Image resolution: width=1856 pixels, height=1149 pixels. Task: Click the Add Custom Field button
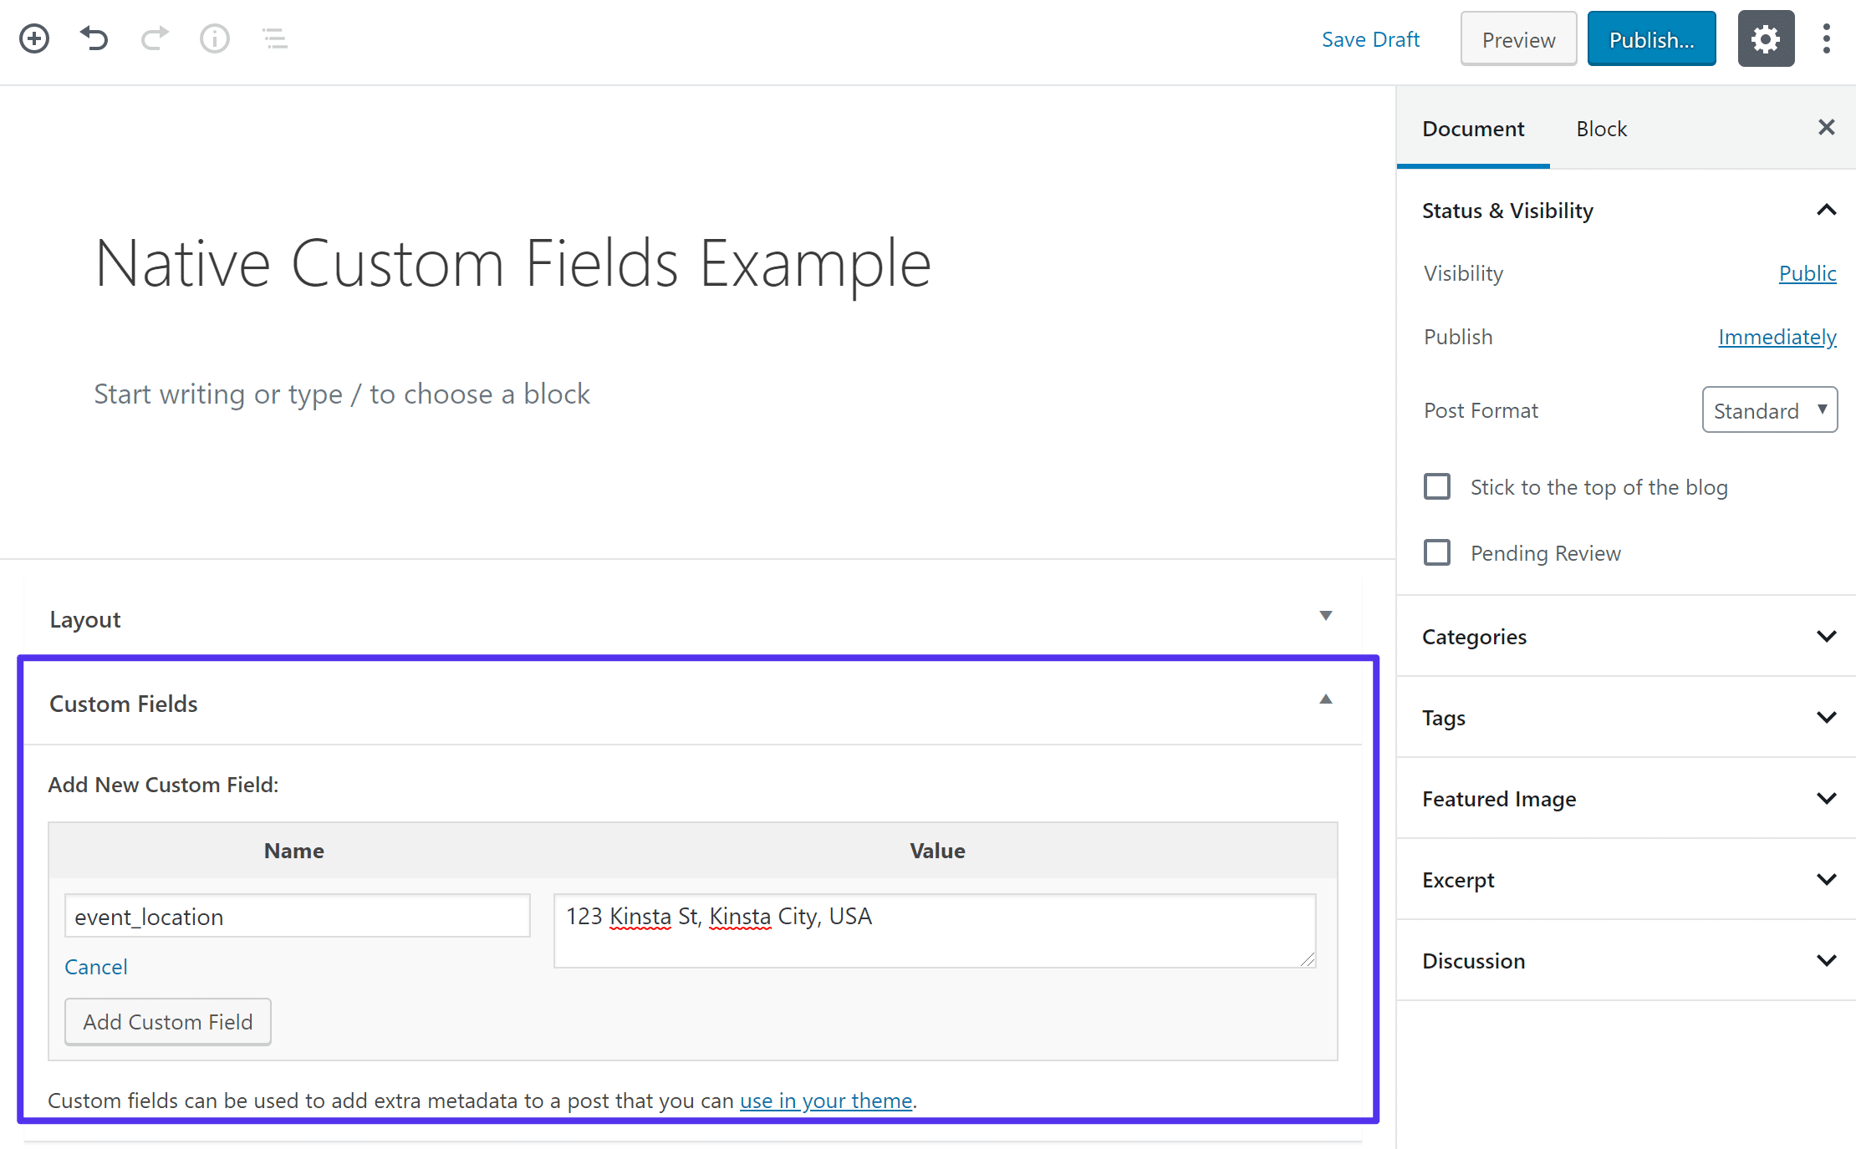tap(168, 1020)
